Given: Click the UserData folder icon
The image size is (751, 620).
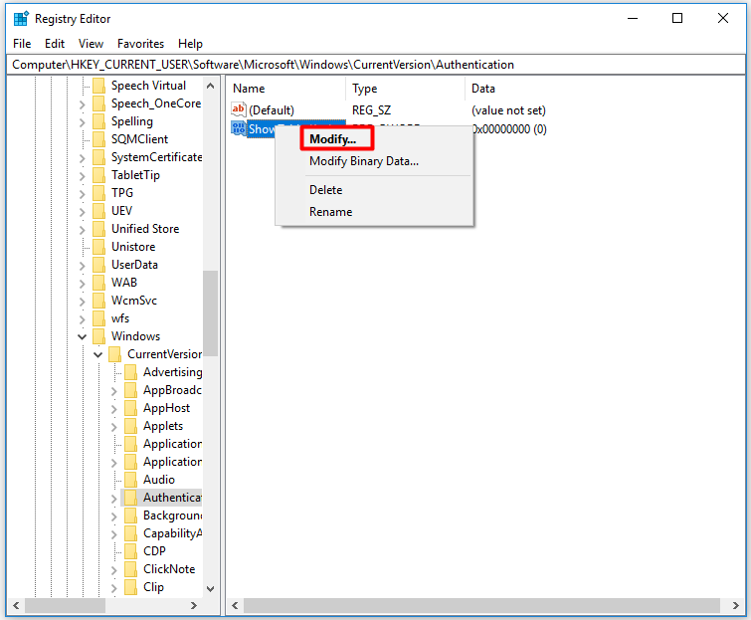Looking at the screenshot, I should 98,265.
